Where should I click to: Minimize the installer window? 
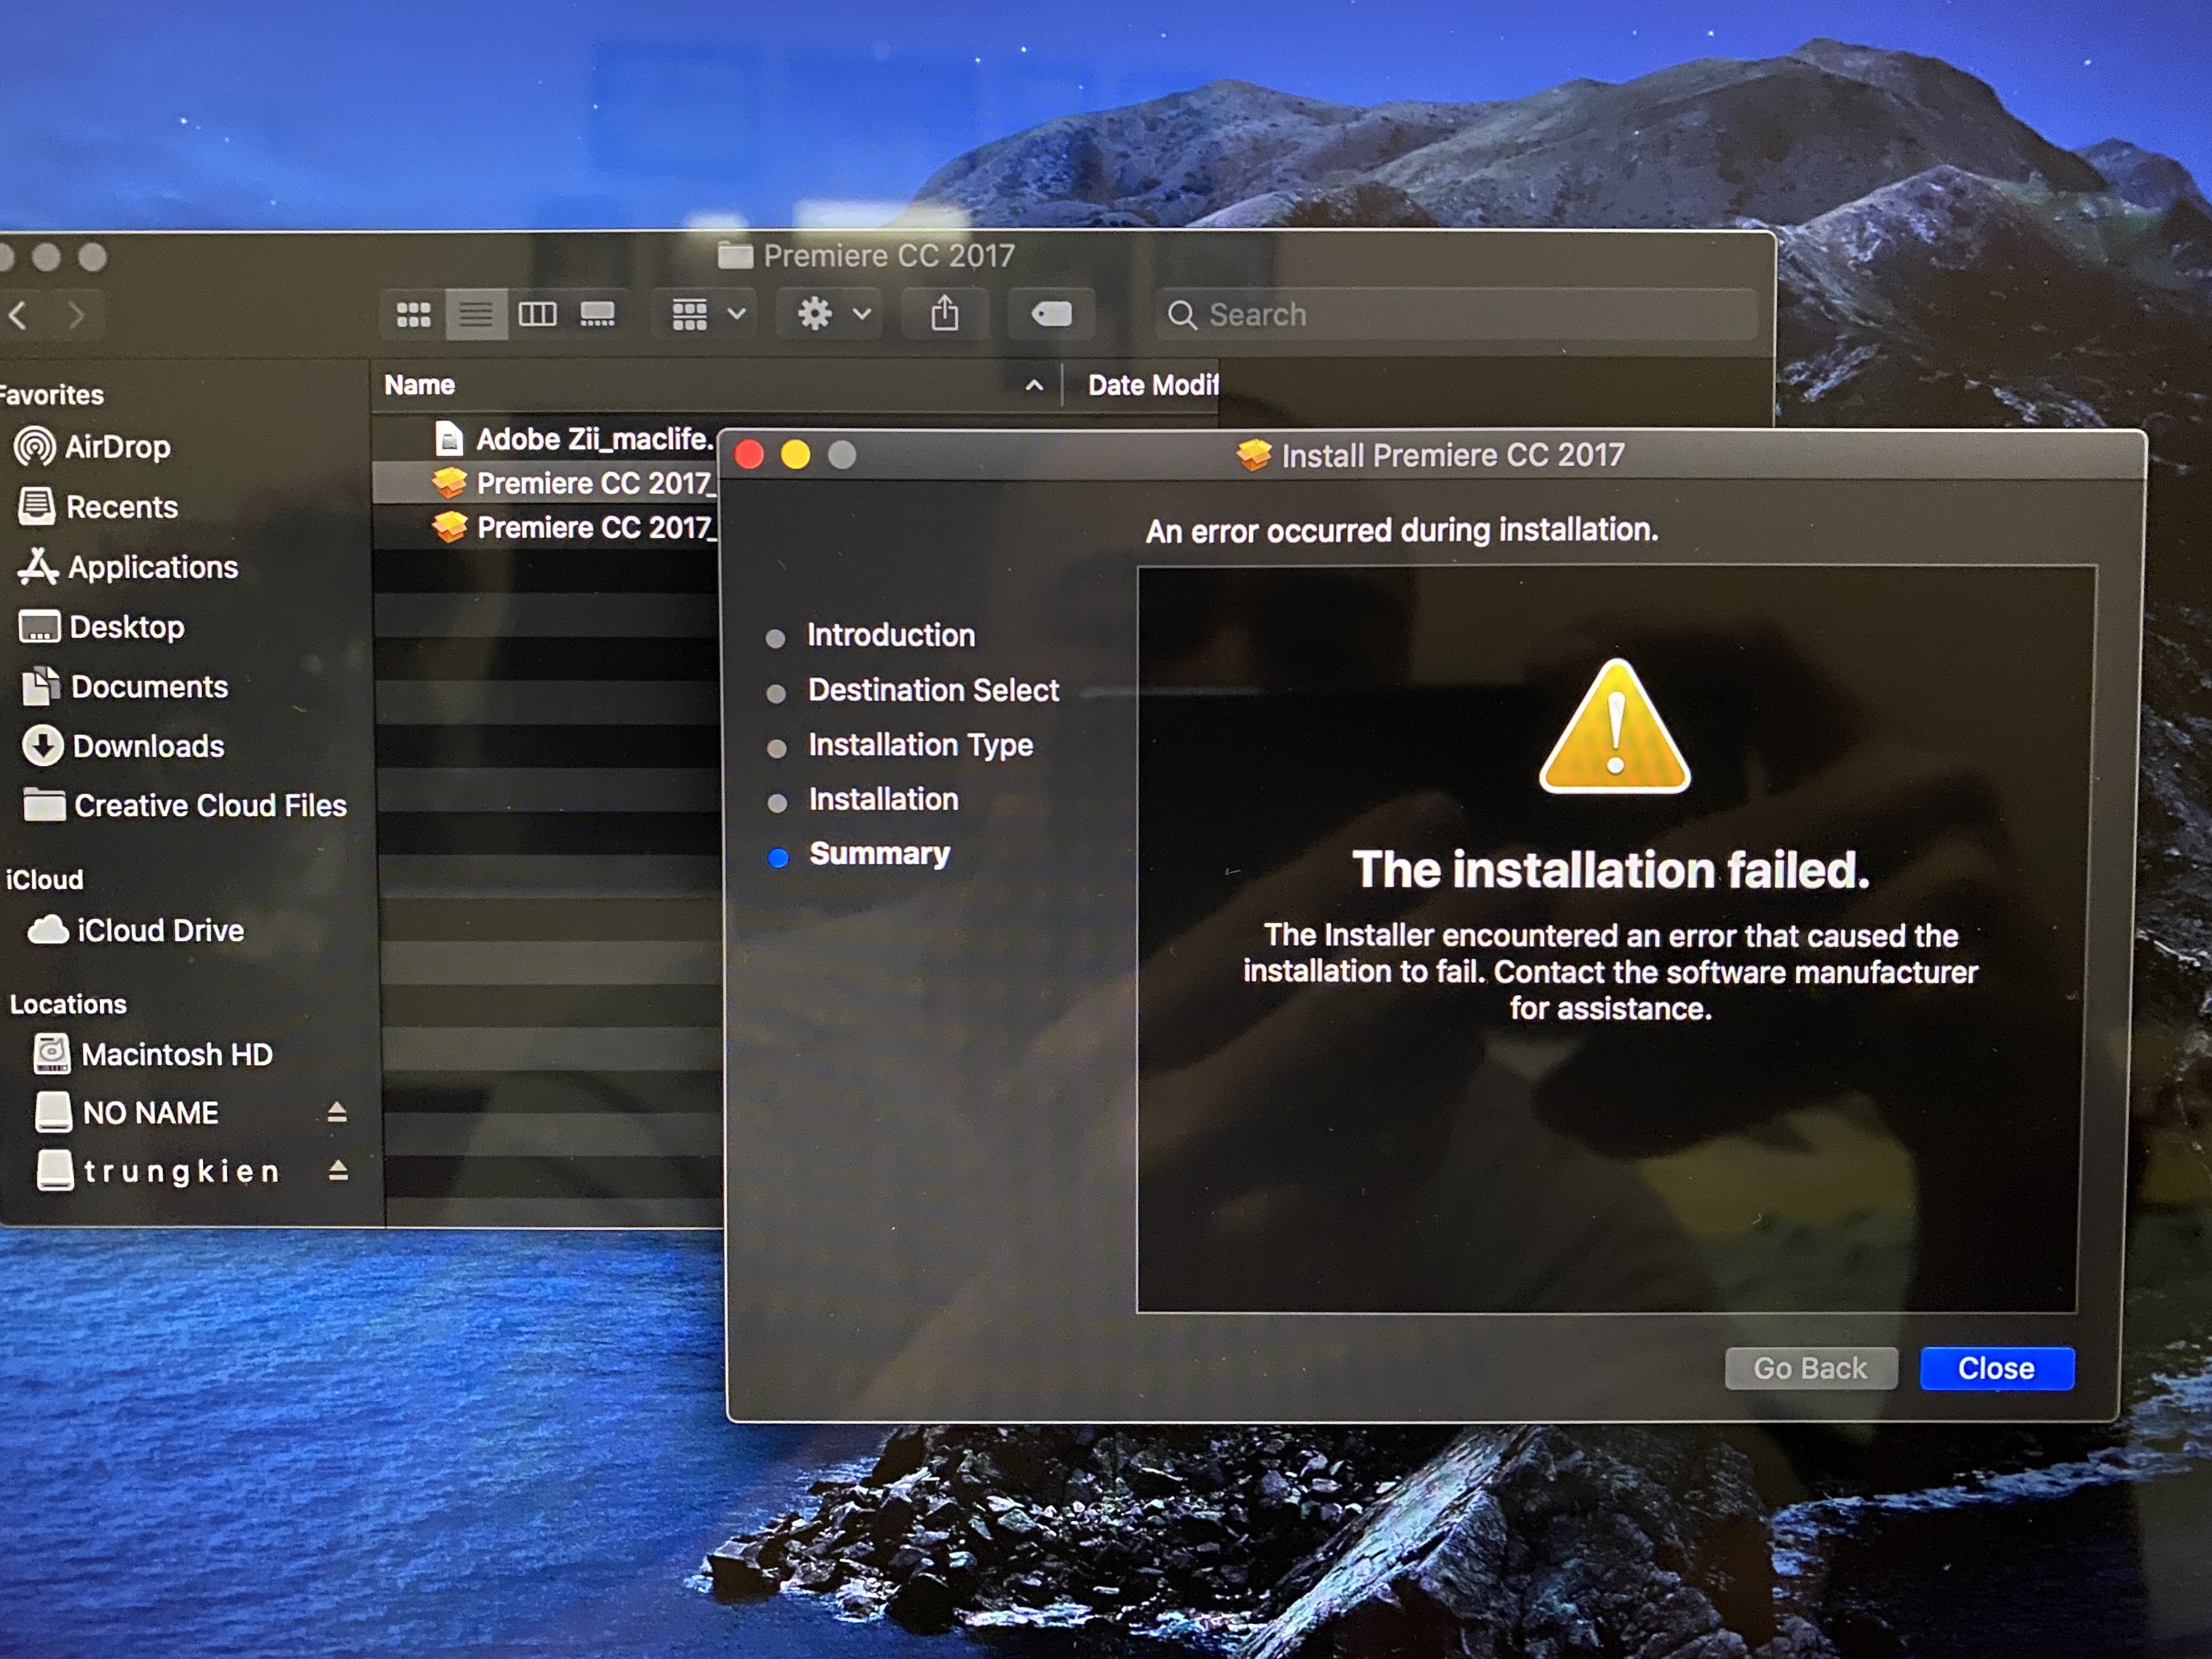click(x=796, y=455)
